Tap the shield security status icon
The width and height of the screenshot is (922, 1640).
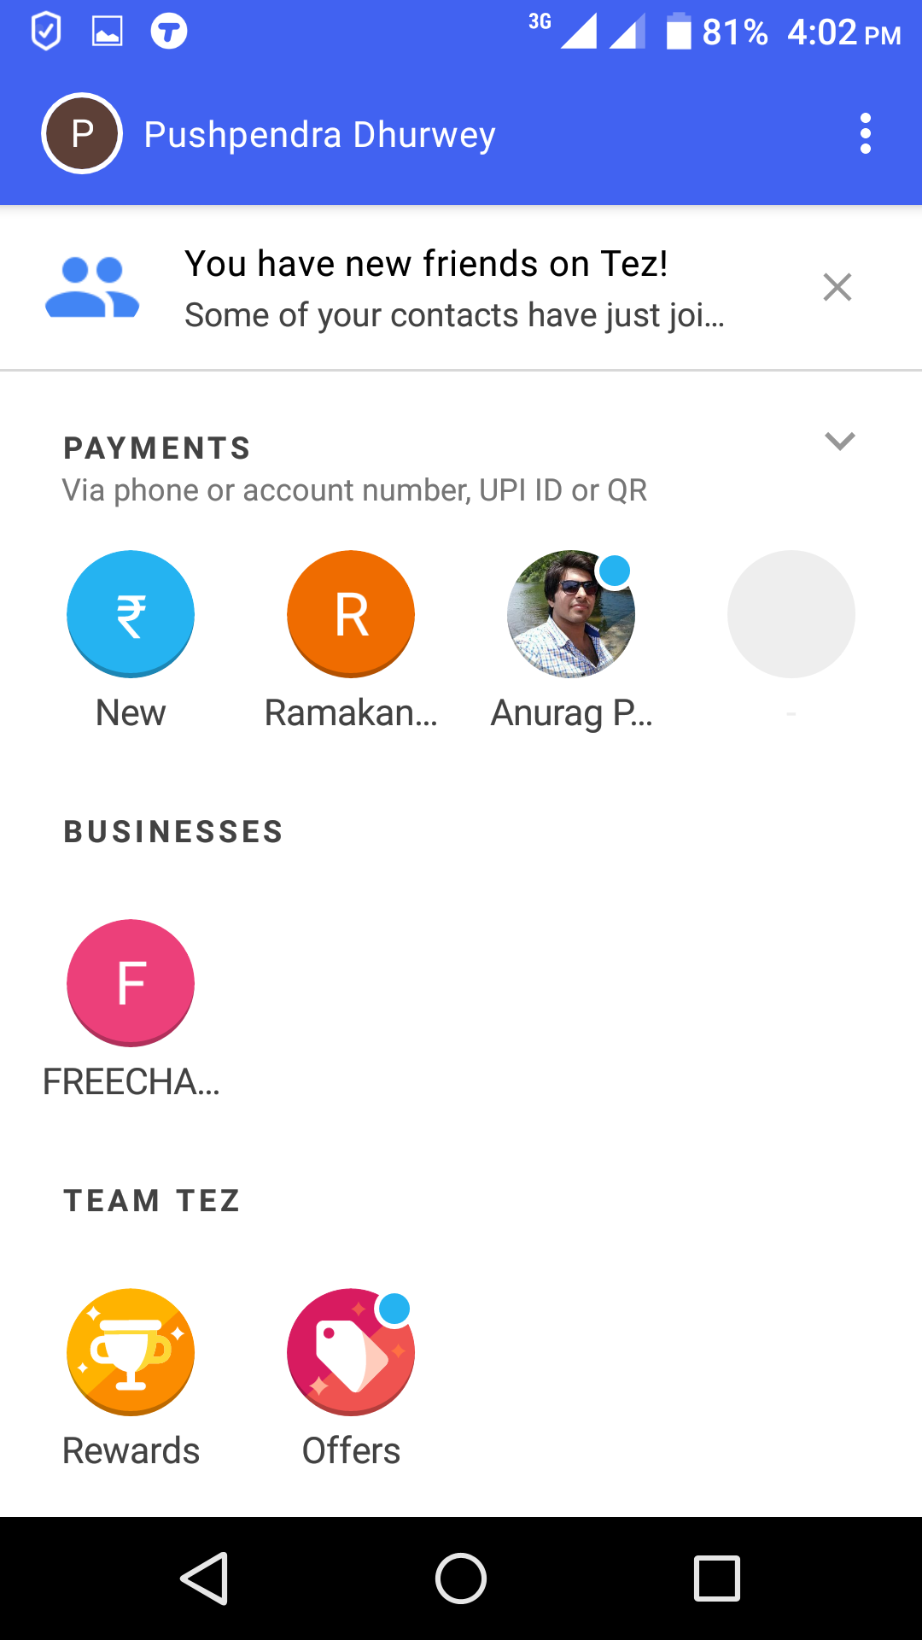pyautogui.click(x=46, y=32)
